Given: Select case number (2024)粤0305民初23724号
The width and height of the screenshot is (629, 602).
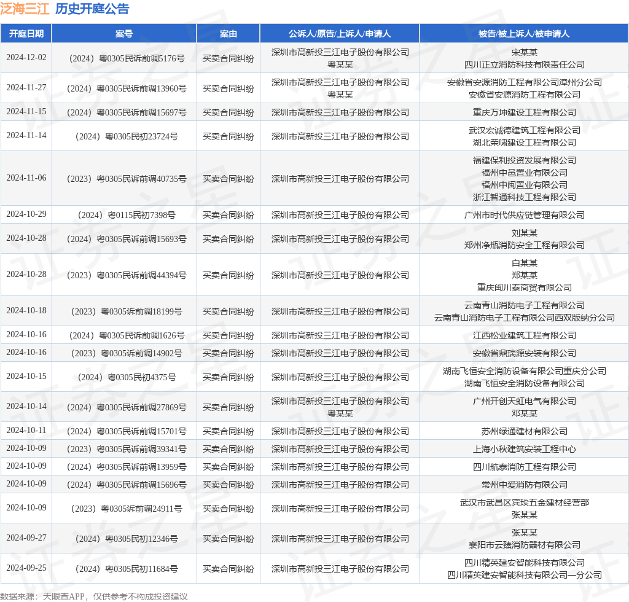Looking at the screenshot, I should pos(127,137).
